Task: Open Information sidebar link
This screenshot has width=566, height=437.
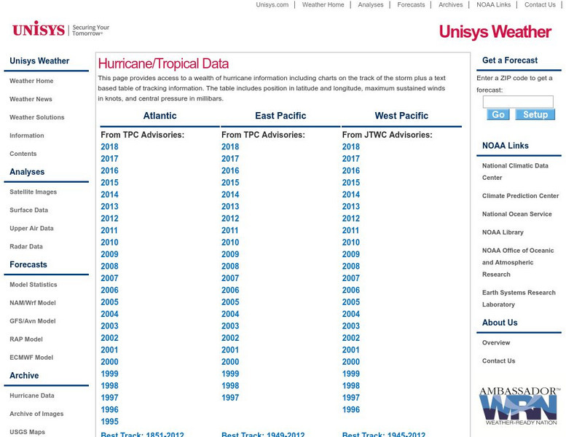Action: [27, 135]
